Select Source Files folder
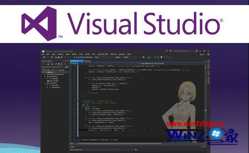 [52, 83]
